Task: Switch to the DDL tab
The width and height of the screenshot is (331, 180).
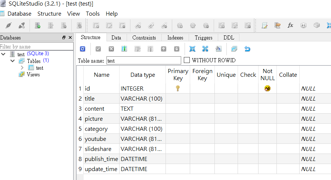Action: (229, 38)
